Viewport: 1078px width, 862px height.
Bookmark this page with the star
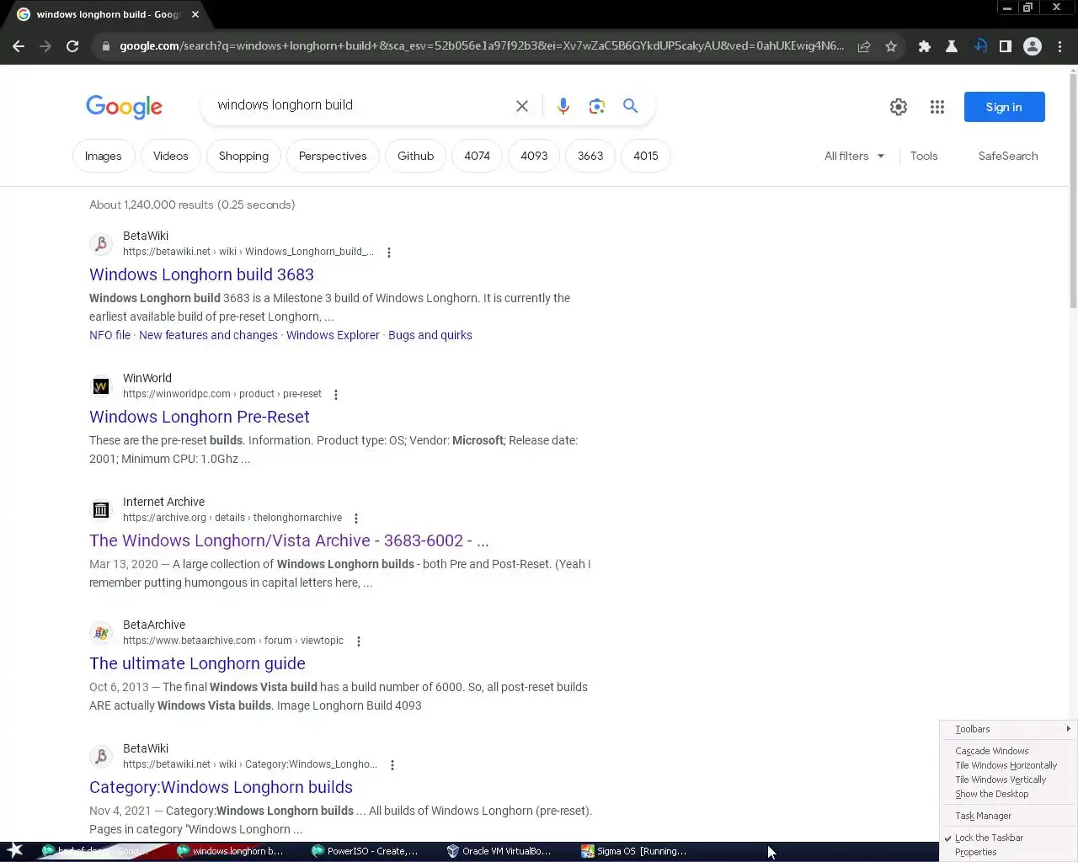891,46
